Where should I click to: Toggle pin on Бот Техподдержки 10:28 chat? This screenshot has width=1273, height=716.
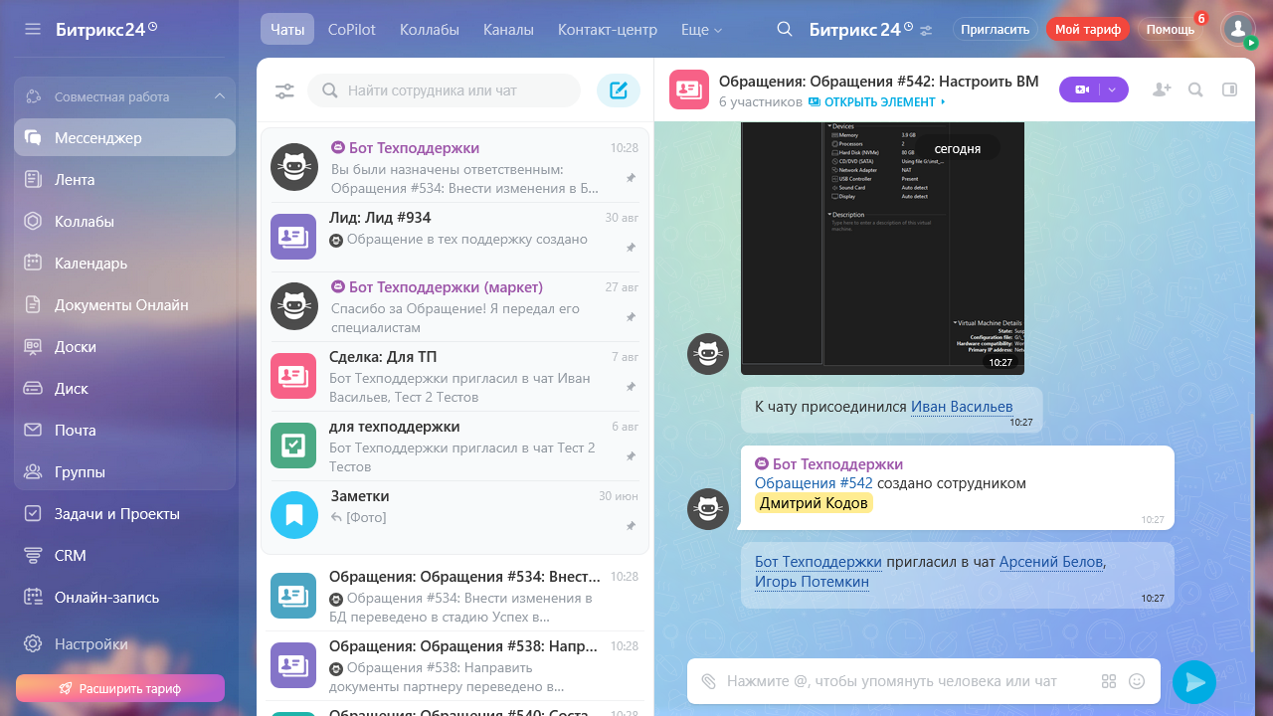(x=631, y=178)
